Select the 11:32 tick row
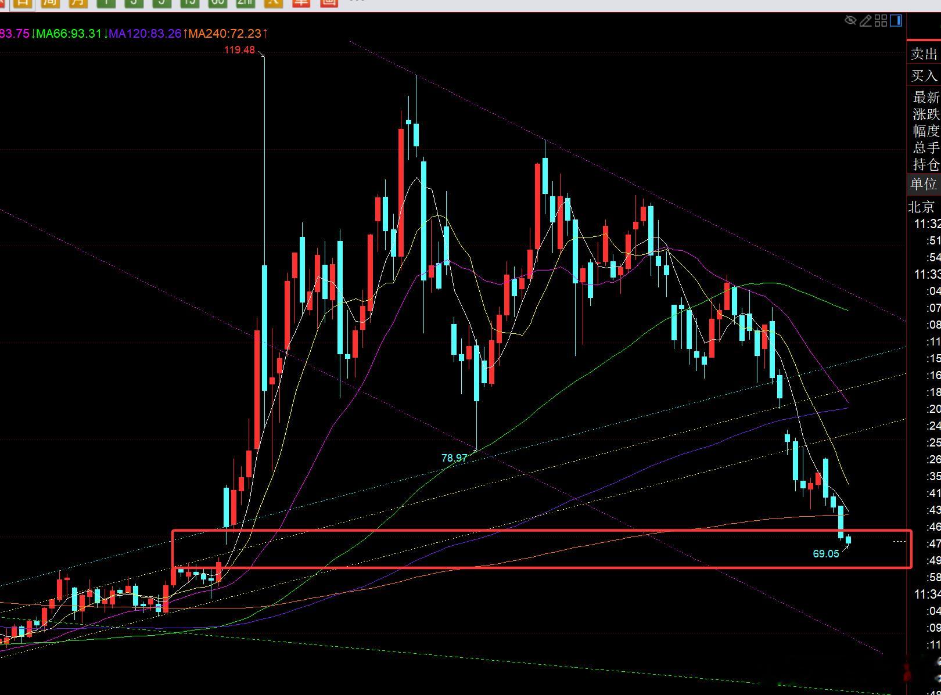Screen dimensions: 941x695 [927, 224]
